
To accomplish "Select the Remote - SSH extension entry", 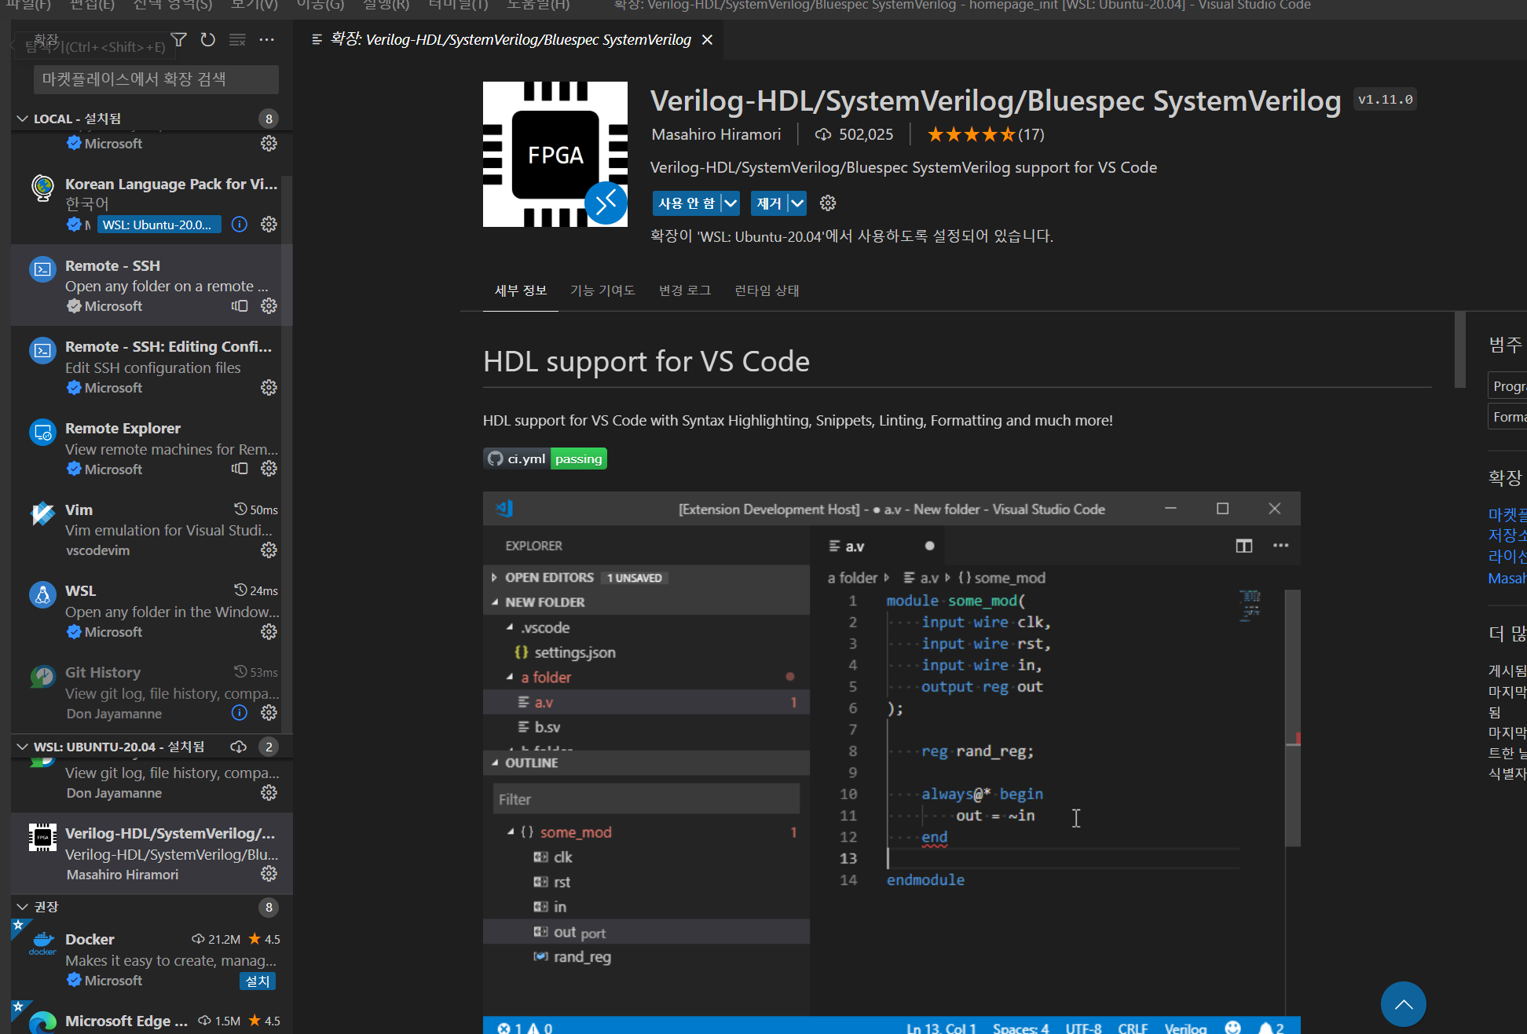I will tap(152, 285).
